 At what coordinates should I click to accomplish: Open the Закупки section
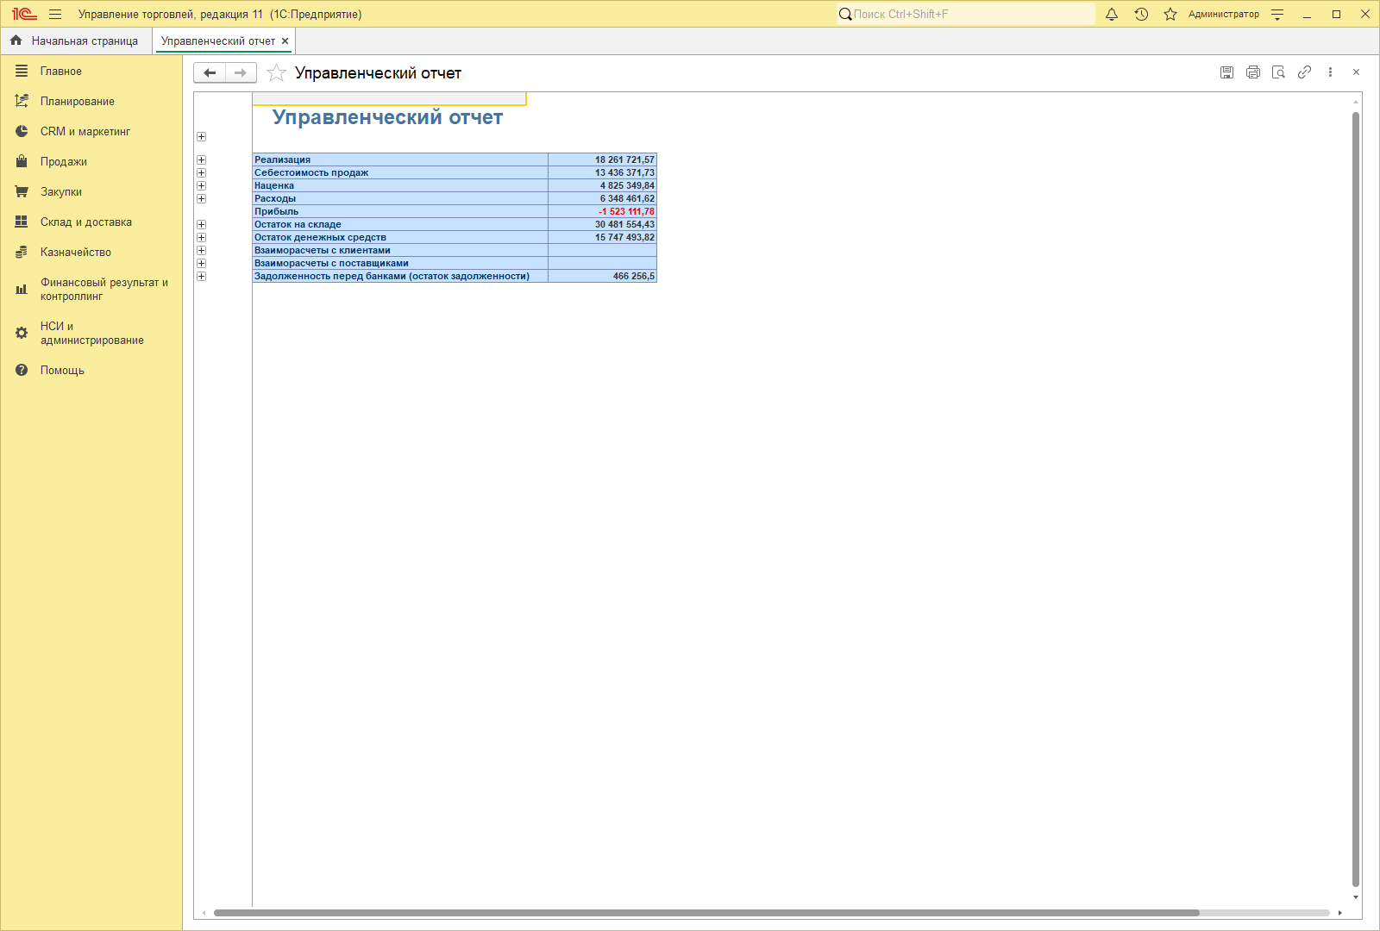(91, 192)
